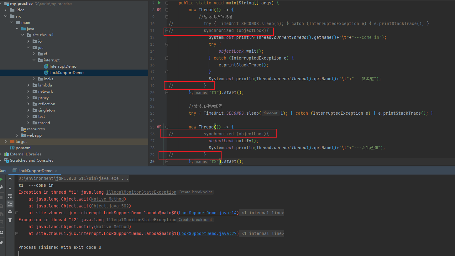Collapse main method fold marker at line 7
This screenshot has width=455, height=256.
click(x=167, y=3)
